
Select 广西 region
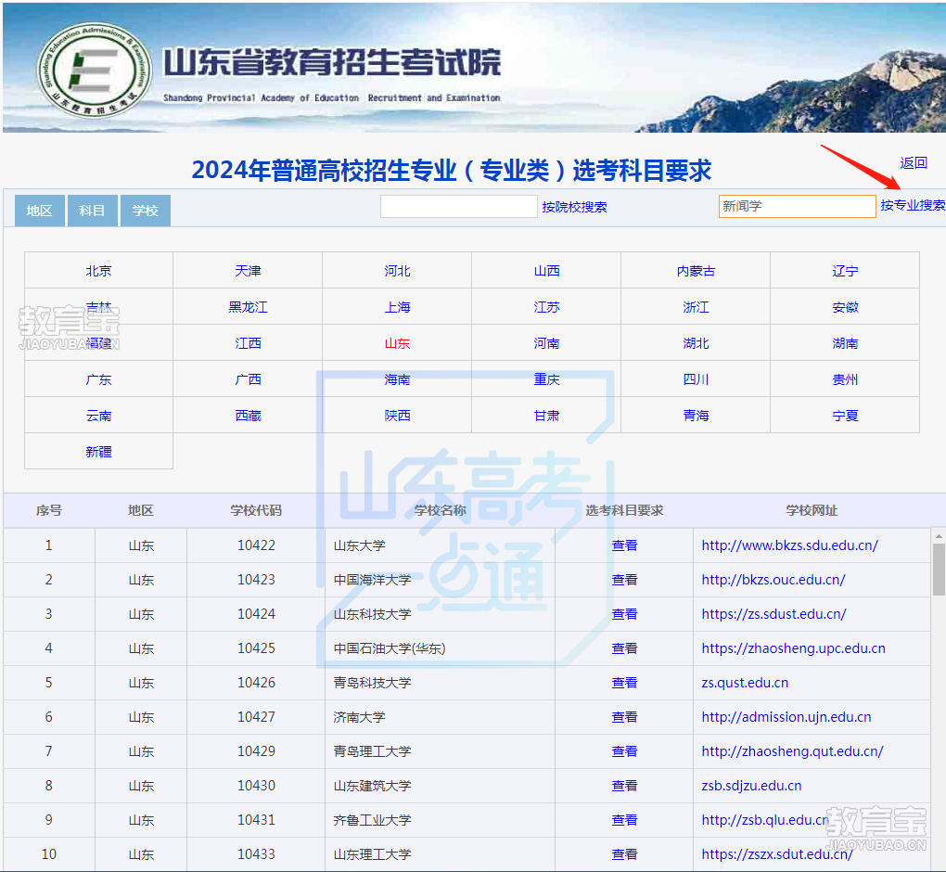248,379
